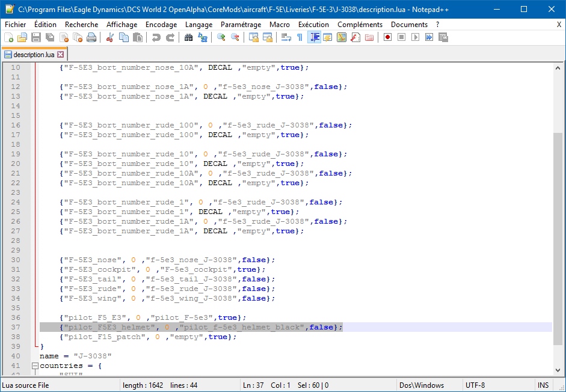Zoom in using the magnifier plus icon
The height and width of the screenshot is (392, 566).
pos(221,37)
